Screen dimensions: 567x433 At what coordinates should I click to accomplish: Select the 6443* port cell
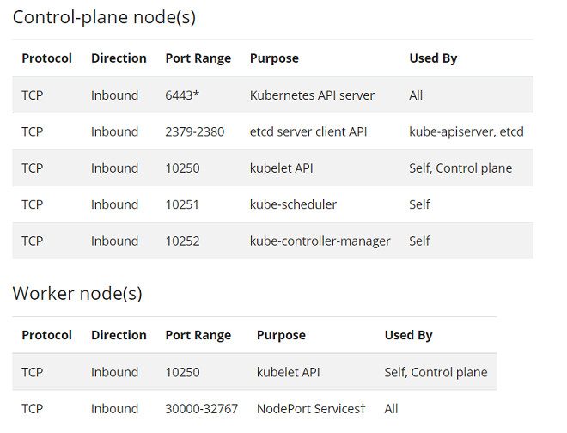coord(182,95)
